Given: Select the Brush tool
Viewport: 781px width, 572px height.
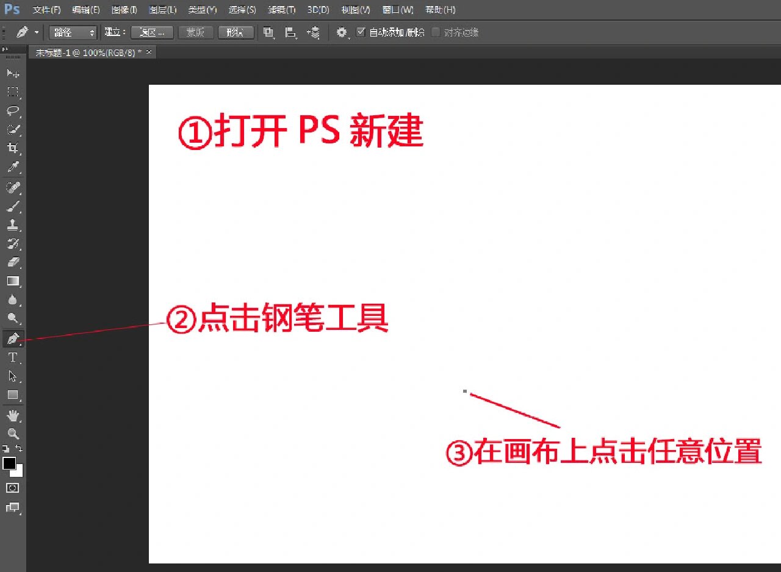Looking at the screenshot, I should click(13, 206).
